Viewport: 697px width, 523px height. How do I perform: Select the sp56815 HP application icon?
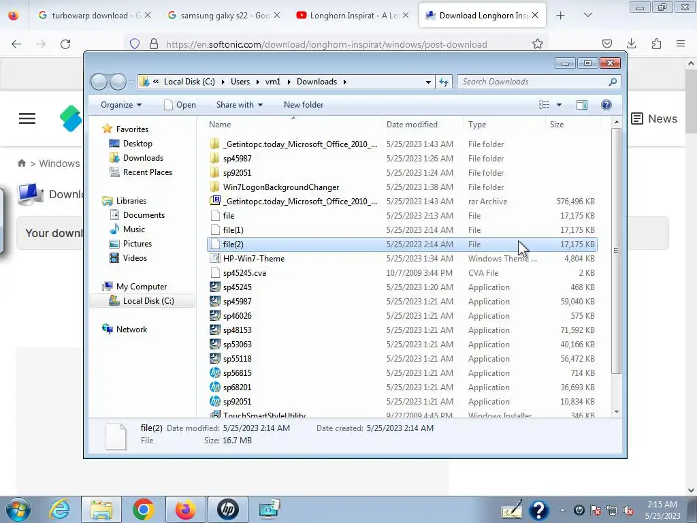tap(214, 373)
